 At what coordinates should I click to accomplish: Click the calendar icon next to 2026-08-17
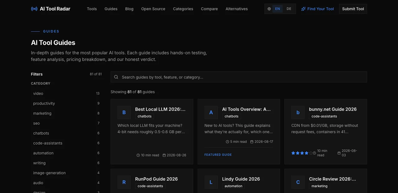tap(252, 142)
